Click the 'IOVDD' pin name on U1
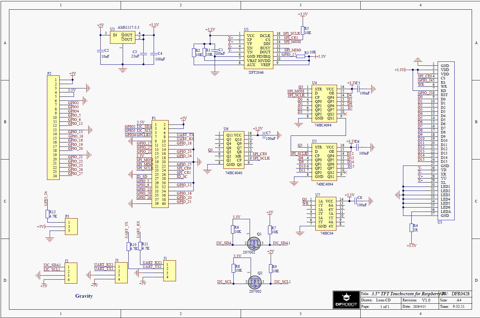 click(264, 61)
